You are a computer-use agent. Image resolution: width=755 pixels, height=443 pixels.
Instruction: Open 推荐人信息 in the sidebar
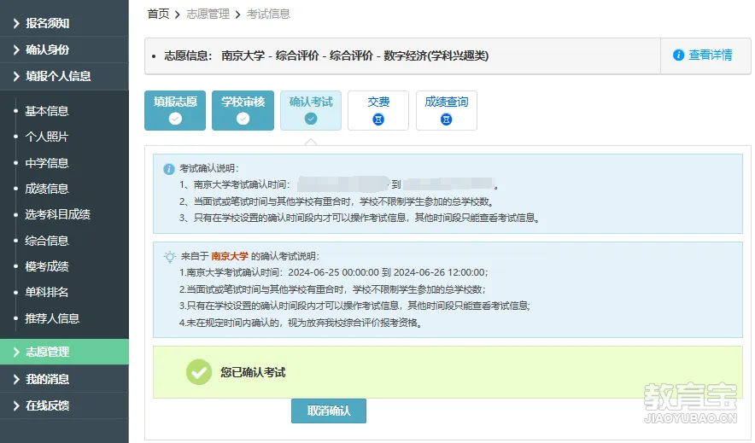click(x=52, y=318)
